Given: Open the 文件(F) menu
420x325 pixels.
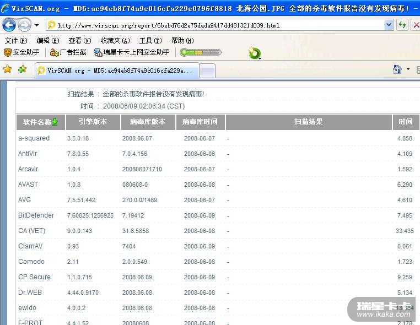Looking at the screenshot, I should point(16,41).
